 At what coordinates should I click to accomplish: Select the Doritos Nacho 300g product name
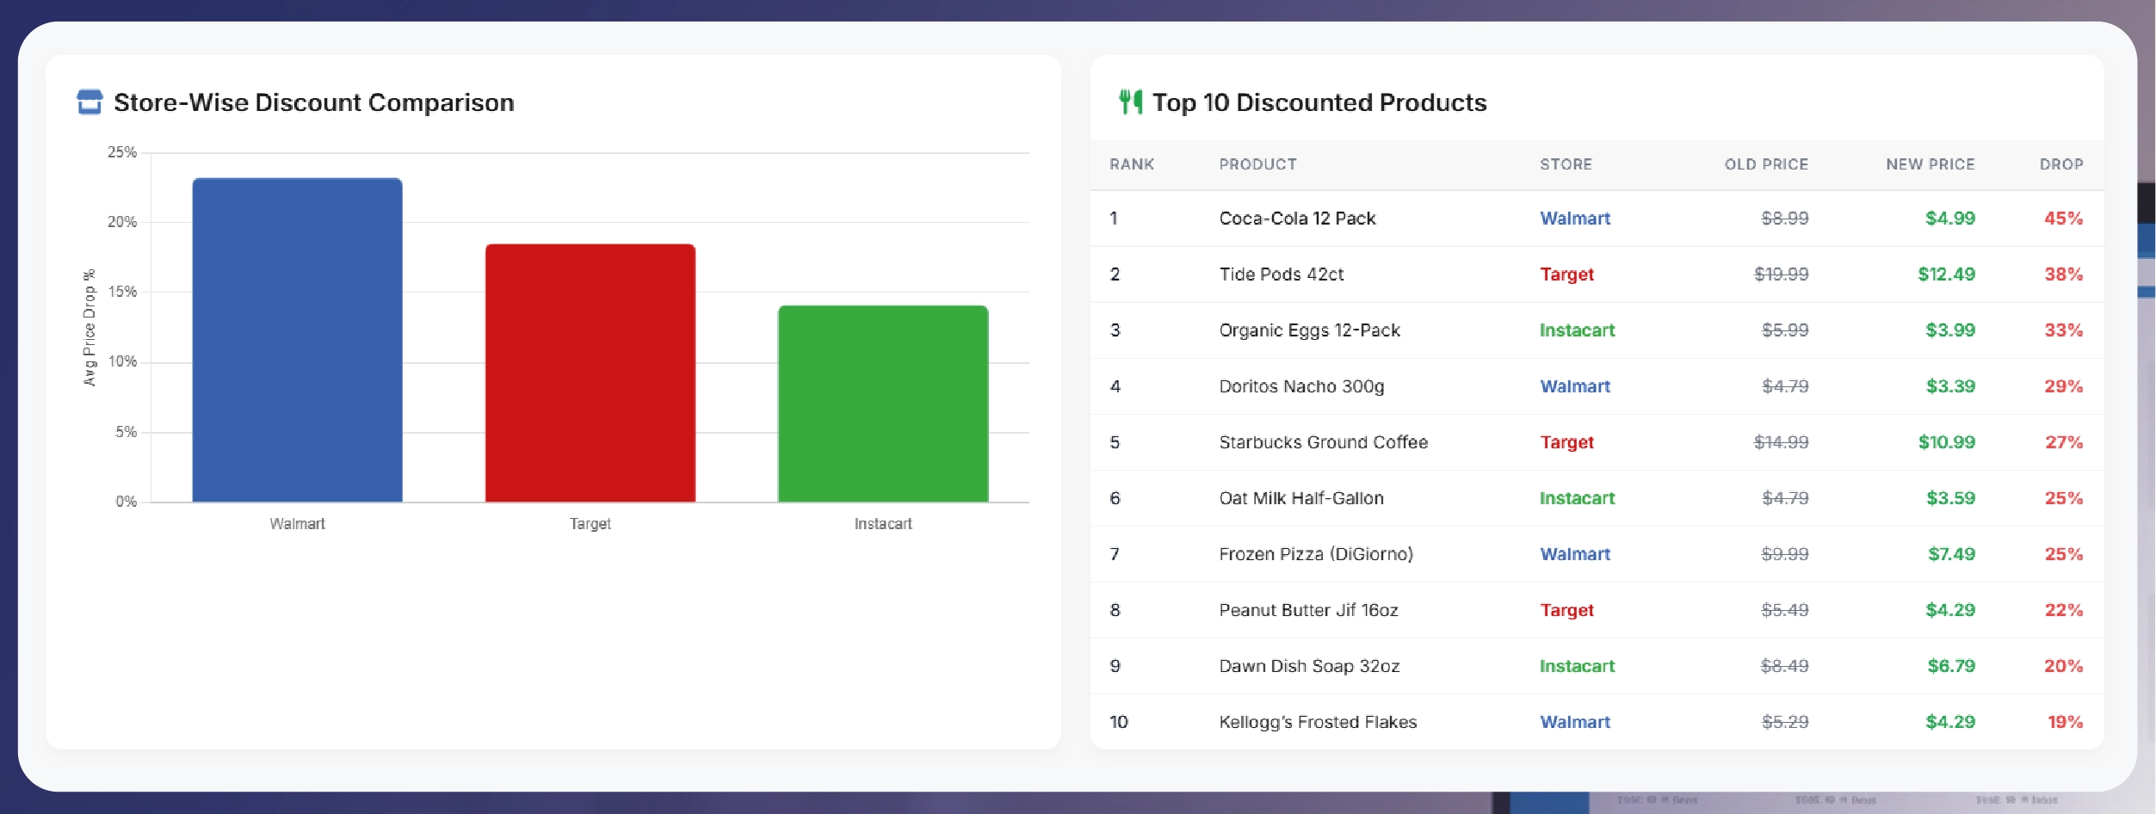1301,386
